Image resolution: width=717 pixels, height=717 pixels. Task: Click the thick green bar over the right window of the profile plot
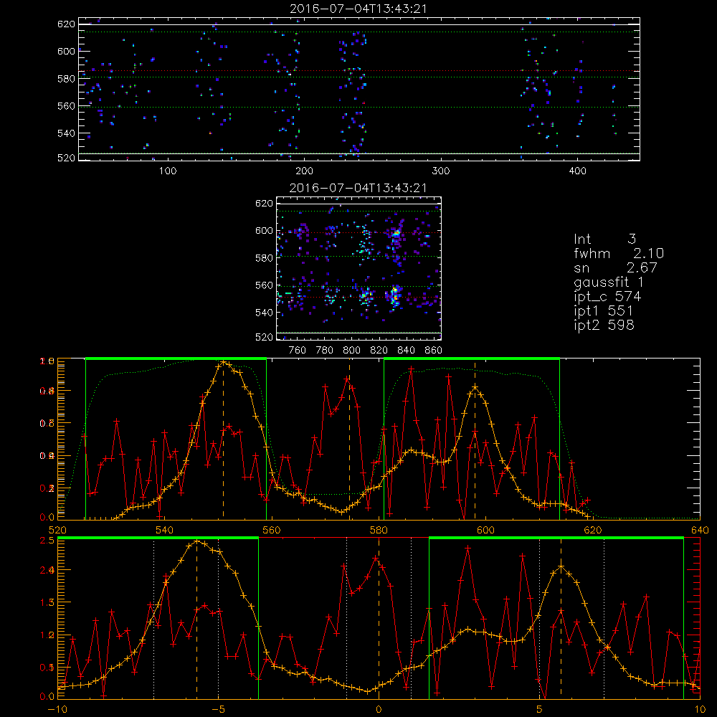pyautogui.click(x=472, y=358)
